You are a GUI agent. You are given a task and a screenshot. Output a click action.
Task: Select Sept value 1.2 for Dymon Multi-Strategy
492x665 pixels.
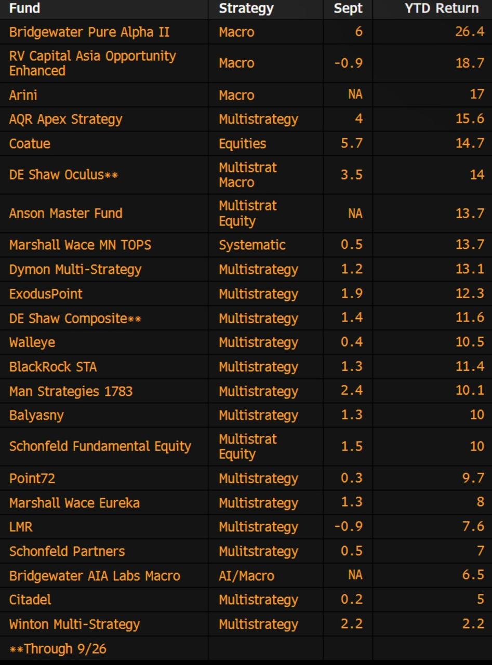352,269
